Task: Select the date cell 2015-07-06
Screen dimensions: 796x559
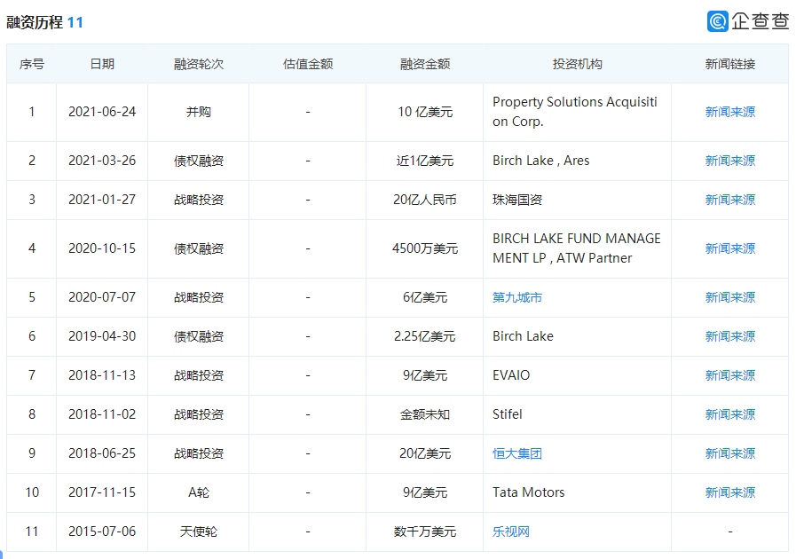Action: 102,531
